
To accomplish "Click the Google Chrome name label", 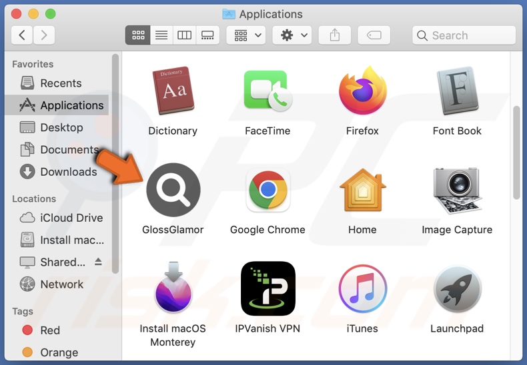I will tap(268, 230).
